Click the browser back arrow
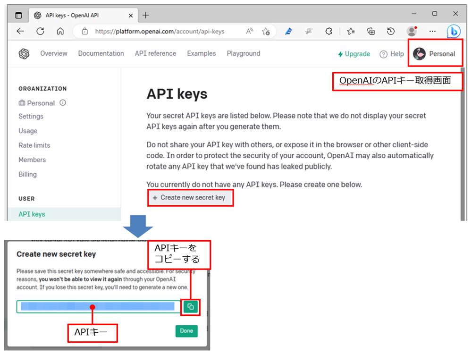The width and height of the screenshot is (472, 354). pyautogui.click(x=19, y=31)
